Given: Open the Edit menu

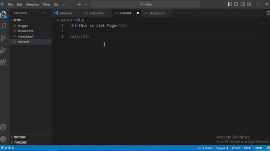Looking at the screenshot, I should [x=19, y=5].
